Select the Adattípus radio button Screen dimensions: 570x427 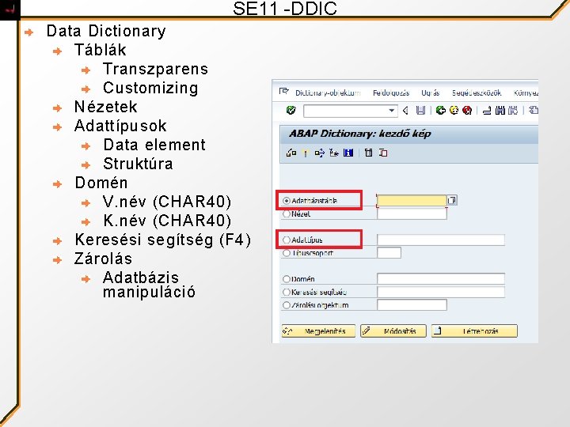pyautogui.click(x=287, y=240)
